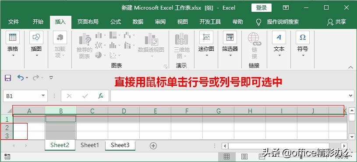Insert a statistic (histogram) chart
The width and height of the screenshot is (357, 162).
coord(113,45)
